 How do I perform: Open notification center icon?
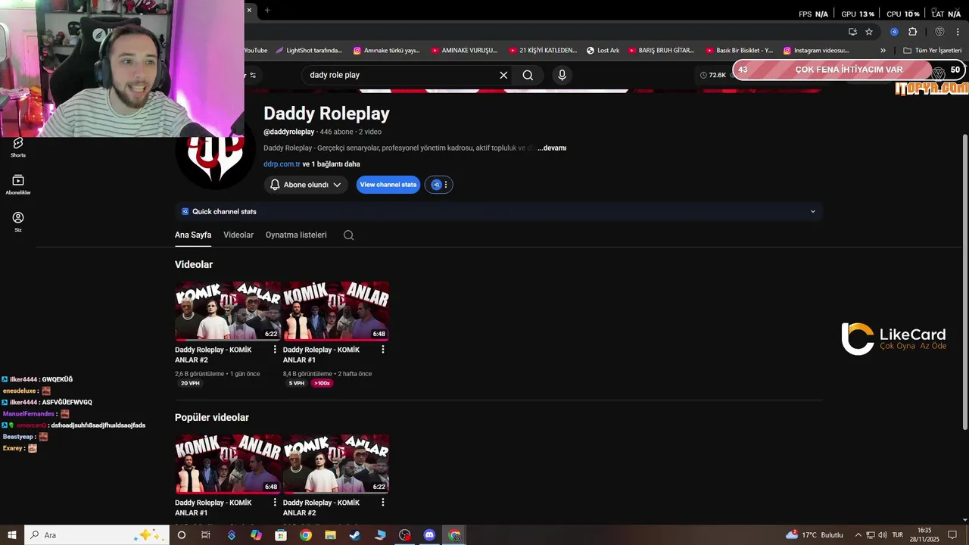click(952, 535)
